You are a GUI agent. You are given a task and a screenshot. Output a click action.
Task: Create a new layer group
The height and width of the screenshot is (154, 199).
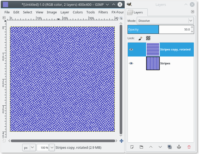click(141, 147)
